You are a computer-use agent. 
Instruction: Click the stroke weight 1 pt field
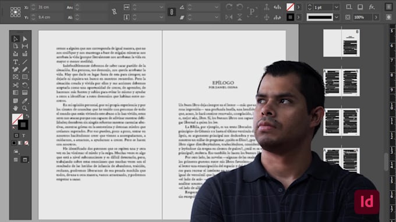click(x=323, y=8)
